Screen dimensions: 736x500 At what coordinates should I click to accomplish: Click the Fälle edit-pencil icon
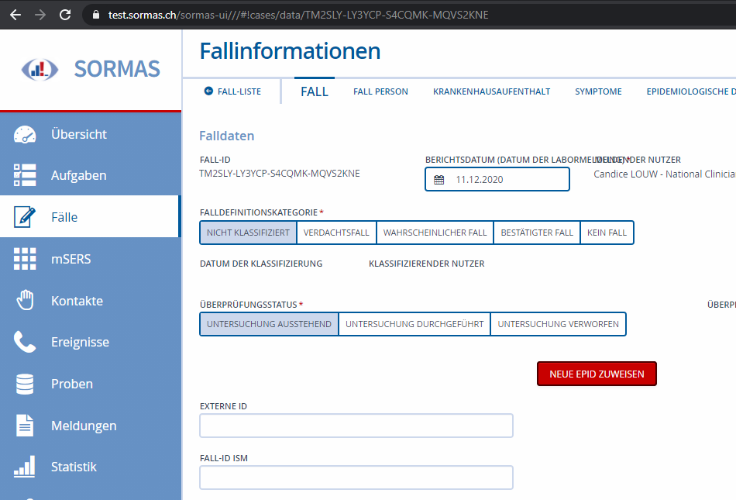[25, 217]
